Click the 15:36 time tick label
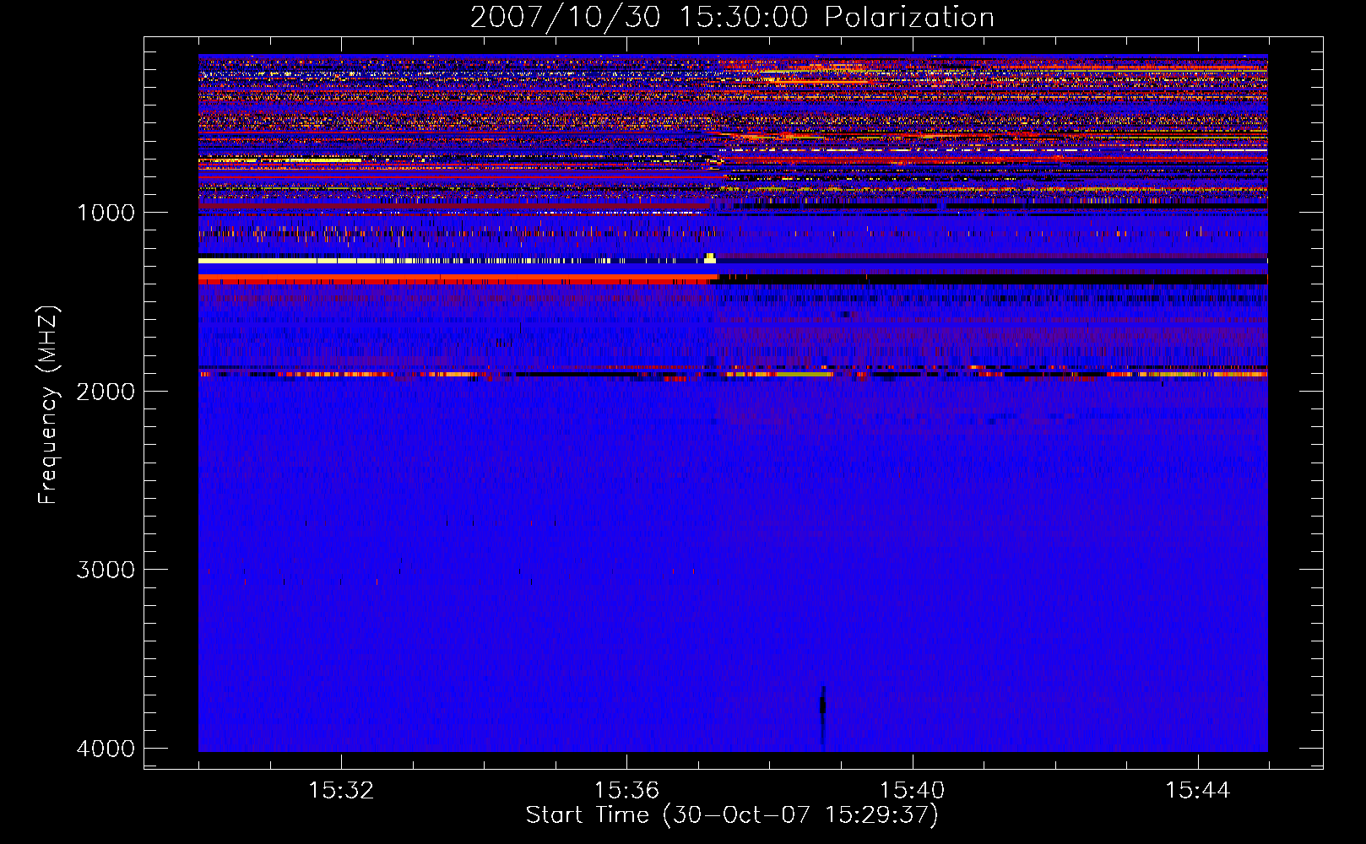This screenshot has height=844, width=1366. coord(626,791)
